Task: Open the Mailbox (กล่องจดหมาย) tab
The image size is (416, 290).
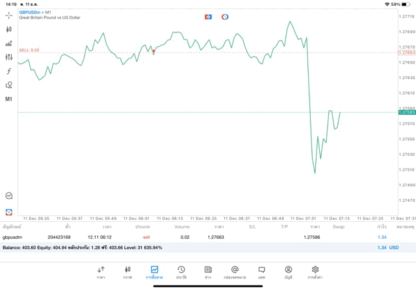Action: click(x=235, y=272)
